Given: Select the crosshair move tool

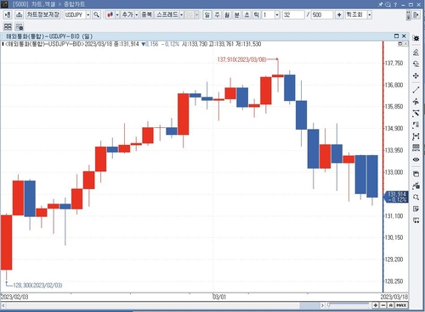Looking at the screenshot, I should coord(416,75).
